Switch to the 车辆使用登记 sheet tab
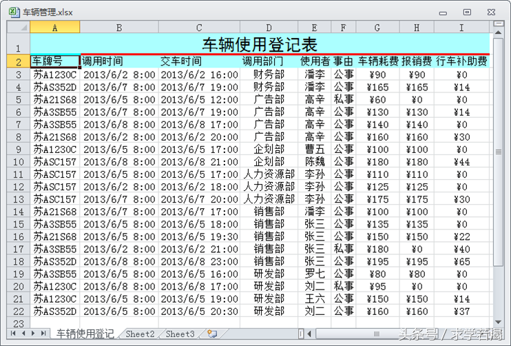 point(85,334)
